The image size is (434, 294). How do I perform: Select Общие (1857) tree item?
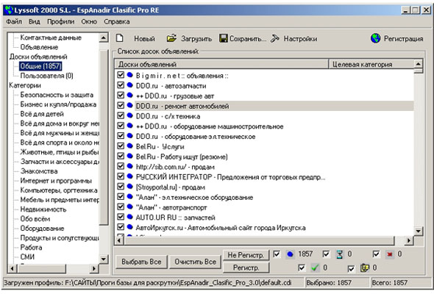point(40,66)
